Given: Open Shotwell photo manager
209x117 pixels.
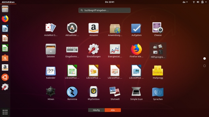Looking at the screenshot, I should 115,94.
